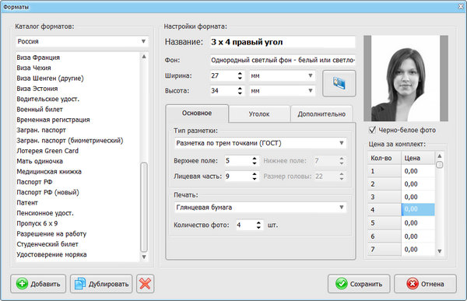Toggle the Черно-белое фото checkbox

click(372, 130)
